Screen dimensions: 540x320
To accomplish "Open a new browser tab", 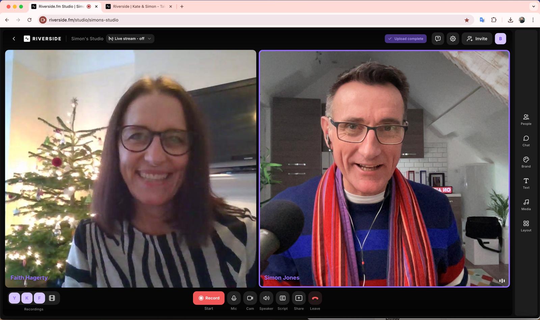I will click(182, 6).
